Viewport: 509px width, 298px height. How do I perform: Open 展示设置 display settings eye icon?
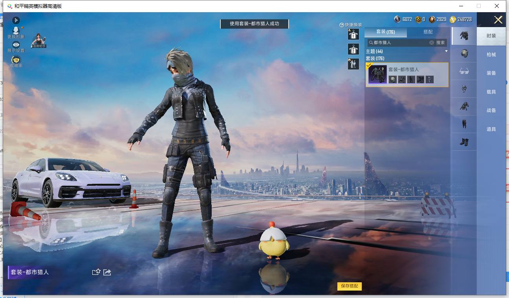[16, 47]
